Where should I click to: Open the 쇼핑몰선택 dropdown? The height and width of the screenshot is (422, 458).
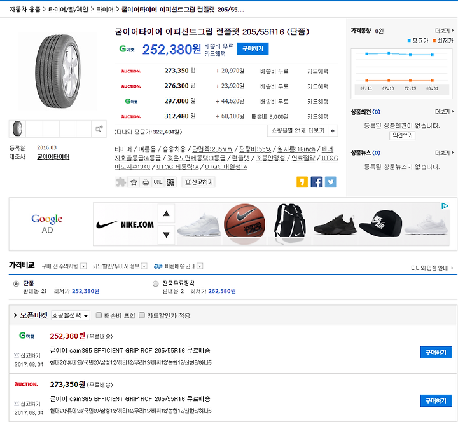point(70,315)
